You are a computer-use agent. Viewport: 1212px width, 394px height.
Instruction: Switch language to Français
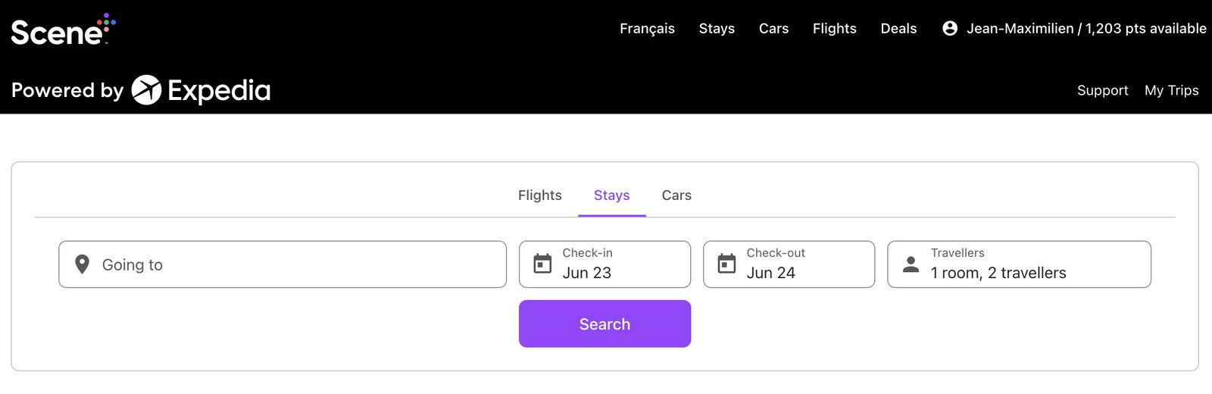point(647,29)
